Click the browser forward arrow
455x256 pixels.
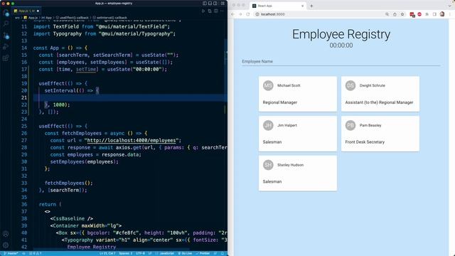coord(240,14)
